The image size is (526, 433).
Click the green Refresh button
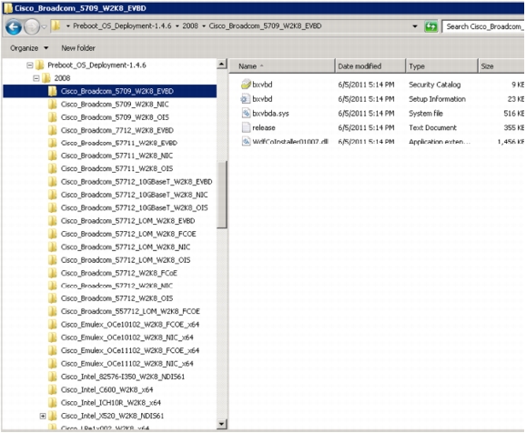[x=430, y=26]
